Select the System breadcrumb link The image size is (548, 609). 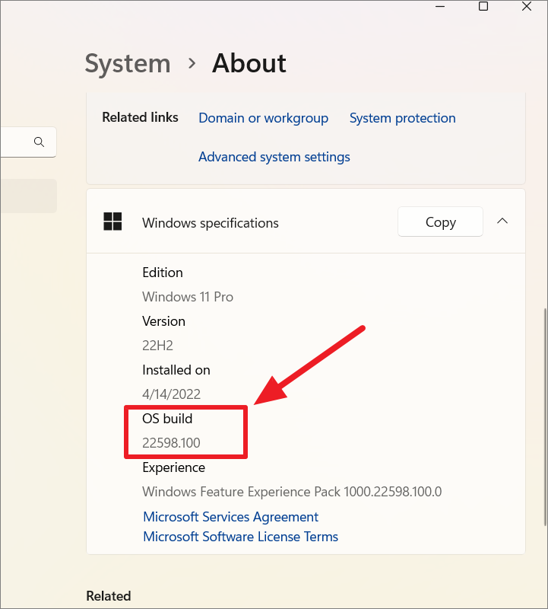(127, 63)
